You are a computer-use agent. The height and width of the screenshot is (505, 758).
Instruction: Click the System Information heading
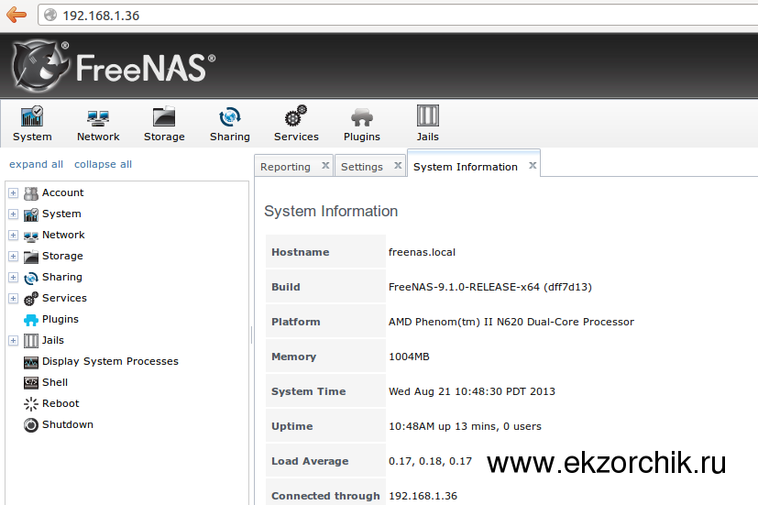331,211
